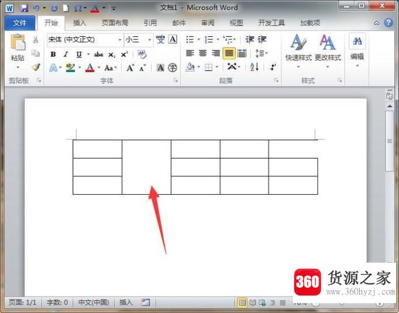
Task: Click Show/Hide paragraph marks icon
Action: tap(273, 67)
